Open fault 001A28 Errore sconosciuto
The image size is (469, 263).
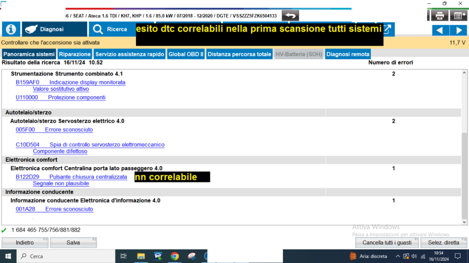54,209
